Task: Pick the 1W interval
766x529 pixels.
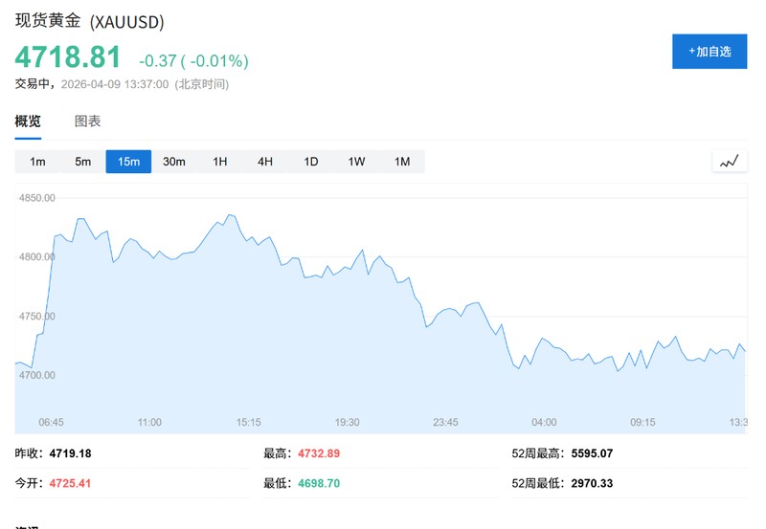Action: click(x=356, y=162)
